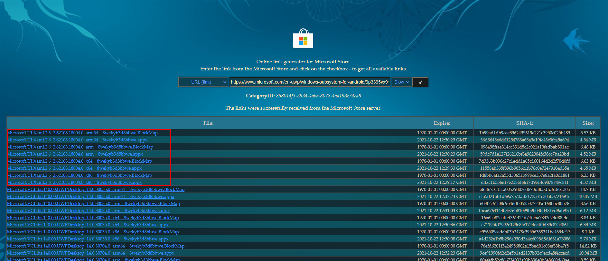The height and width of the screenshot is (261, 608).
Task: Select SHA-1 hash starting with e71195fd2992e
Action: (x=525, y=225)
